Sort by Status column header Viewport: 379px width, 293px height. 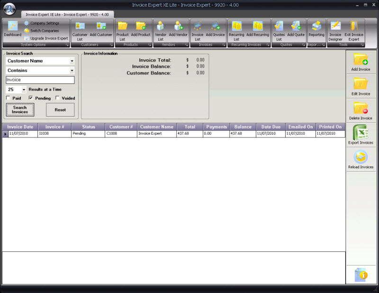89,127
